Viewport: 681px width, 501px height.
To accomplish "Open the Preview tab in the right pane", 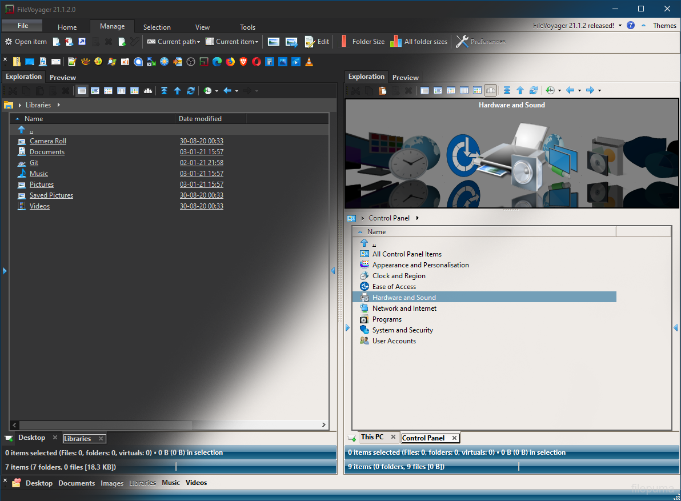I will click(x=405, y=77).
